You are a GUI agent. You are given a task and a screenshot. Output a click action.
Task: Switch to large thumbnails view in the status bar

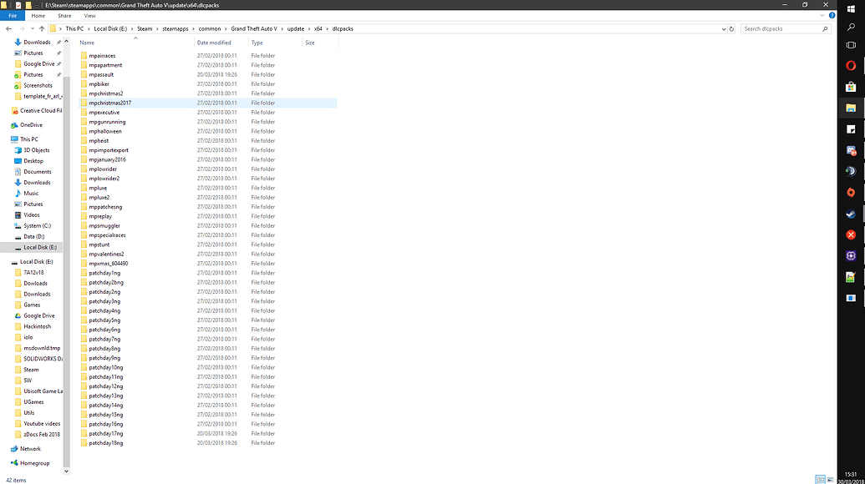pos(831,479)
